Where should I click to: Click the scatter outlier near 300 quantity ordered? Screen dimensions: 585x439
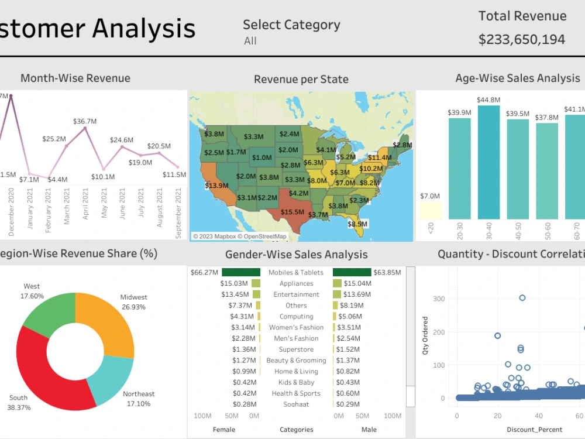(522, 298)
